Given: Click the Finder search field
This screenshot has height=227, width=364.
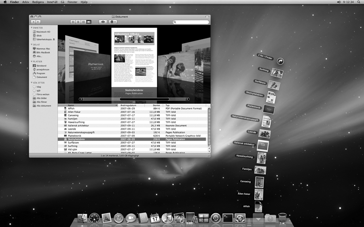Looking at the screenshot, I should (x=191, y=22).
